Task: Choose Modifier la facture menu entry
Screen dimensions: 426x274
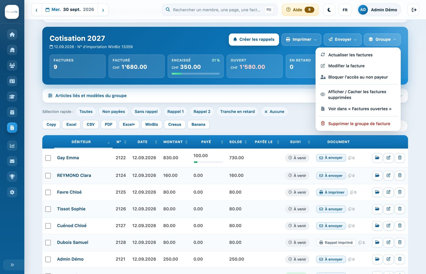Action: (x=358, y=66)
